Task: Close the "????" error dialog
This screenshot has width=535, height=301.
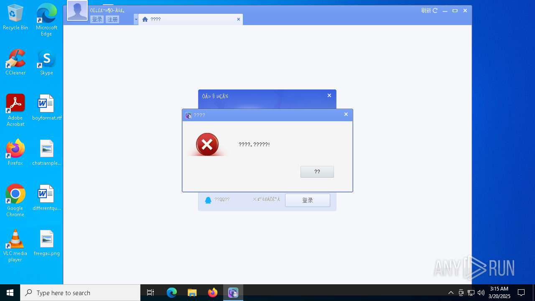Action: click(x=346, y=114)
